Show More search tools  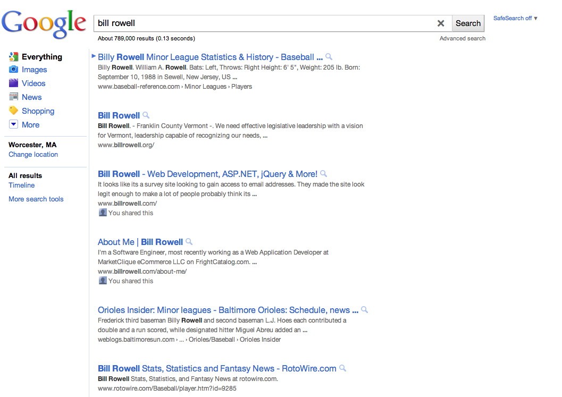(x=36, y=199)
